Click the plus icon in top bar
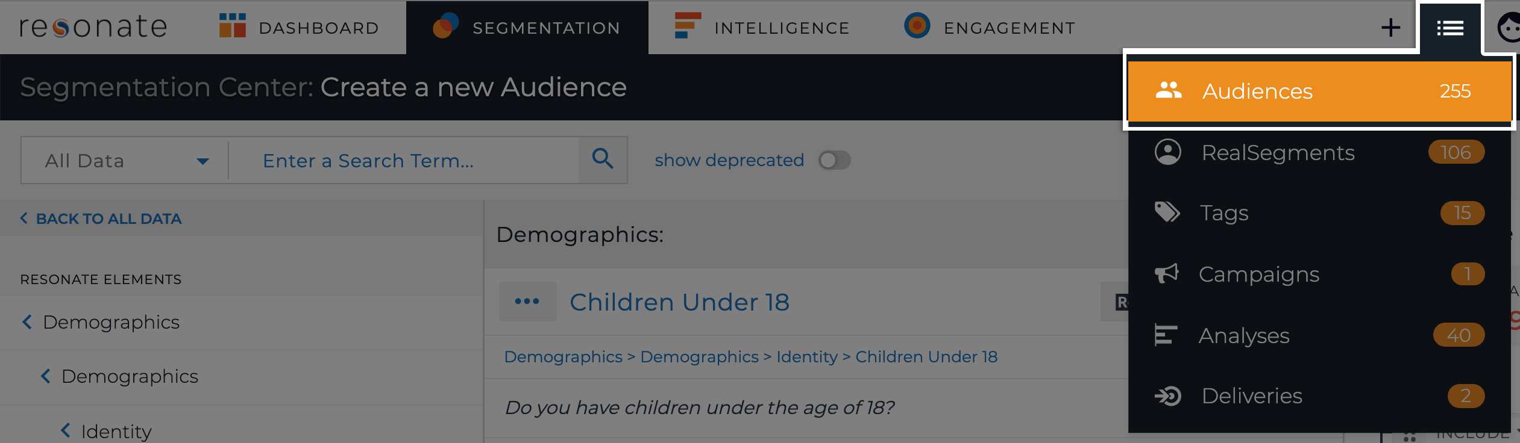 1390,28
